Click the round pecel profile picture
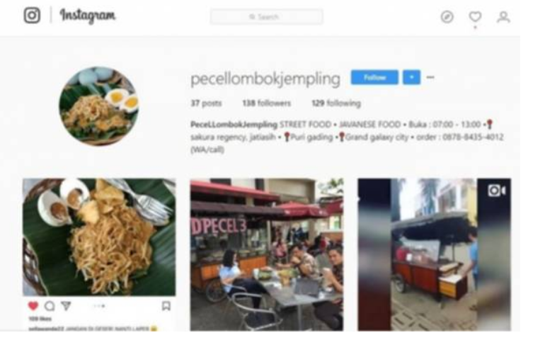Screen dimensions: 545x340 tap(98, 106)
